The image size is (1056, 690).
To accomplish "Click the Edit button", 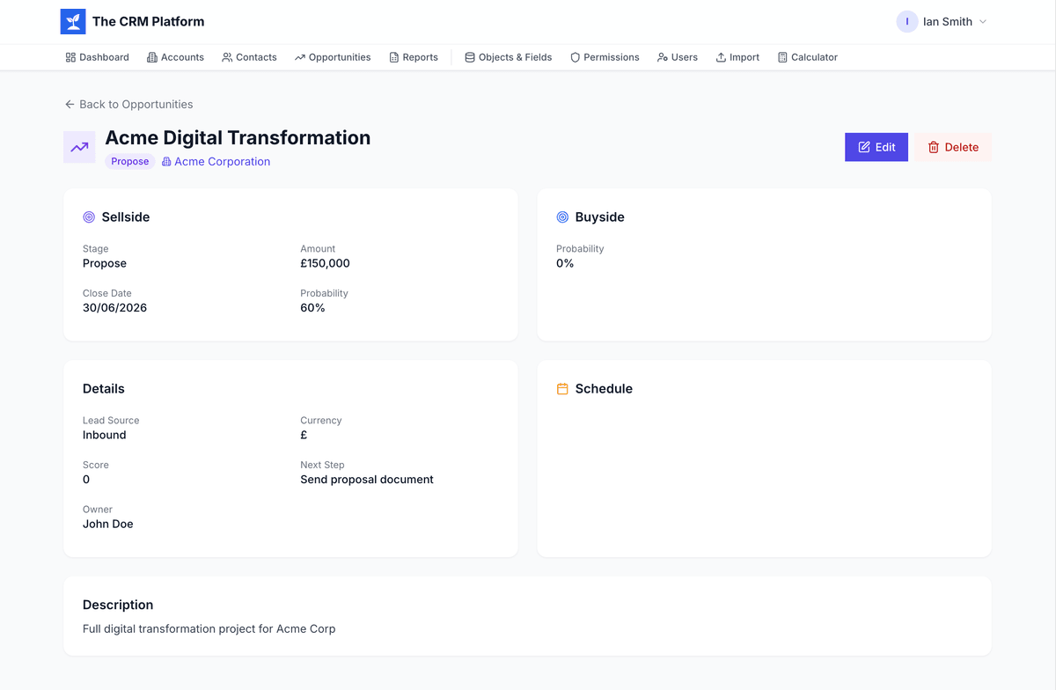I will (x=876, y=147).
